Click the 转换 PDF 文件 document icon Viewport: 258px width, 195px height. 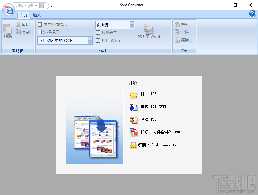(134, 107)
